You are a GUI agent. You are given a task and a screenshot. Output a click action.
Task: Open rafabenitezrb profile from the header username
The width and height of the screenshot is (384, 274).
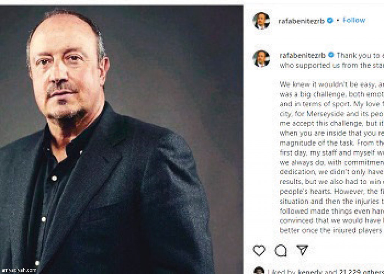click(301, 21)
